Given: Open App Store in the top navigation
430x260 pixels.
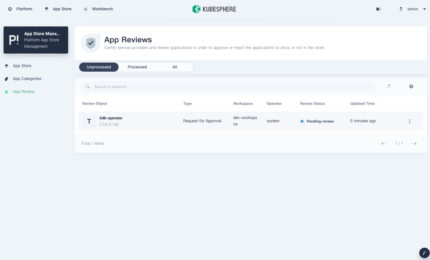Looking at the screenshot, I should click(x=58, y=9).
